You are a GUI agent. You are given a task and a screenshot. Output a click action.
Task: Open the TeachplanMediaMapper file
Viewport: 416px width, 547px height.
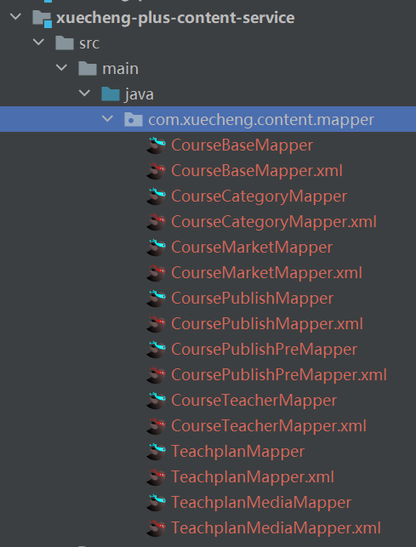coord(261,503)
